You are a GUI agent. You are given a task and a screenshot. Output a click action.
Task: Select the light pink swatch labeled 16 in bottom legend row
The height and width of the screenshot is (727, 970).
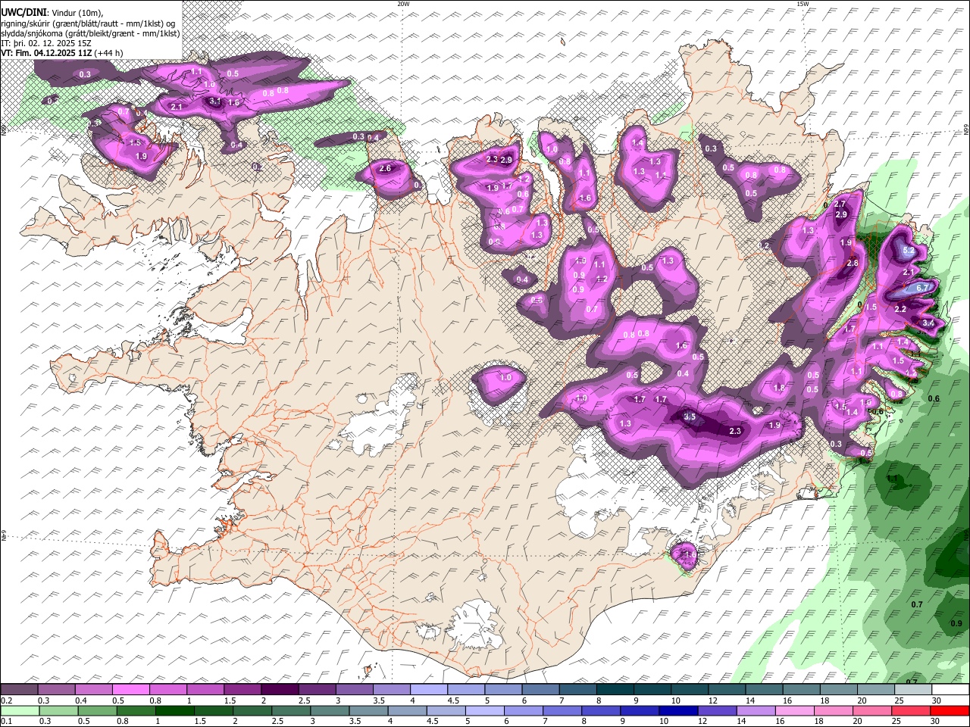(x=793, y=710)
